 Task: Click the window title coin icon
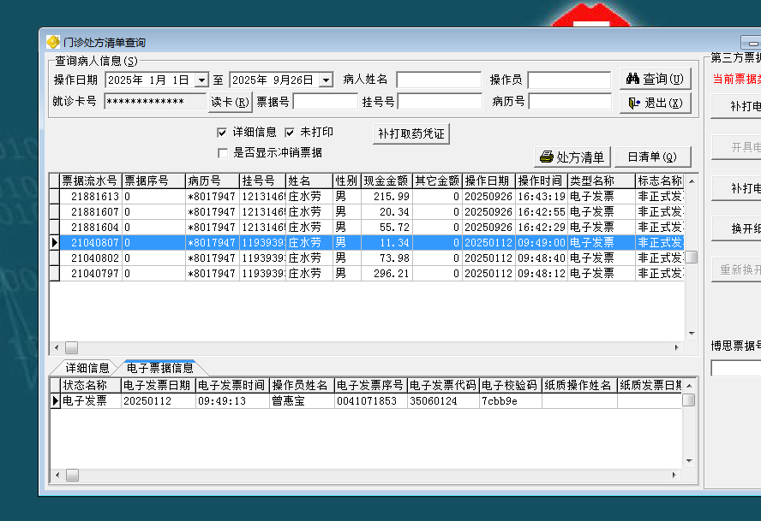click(x=53, y=42)
